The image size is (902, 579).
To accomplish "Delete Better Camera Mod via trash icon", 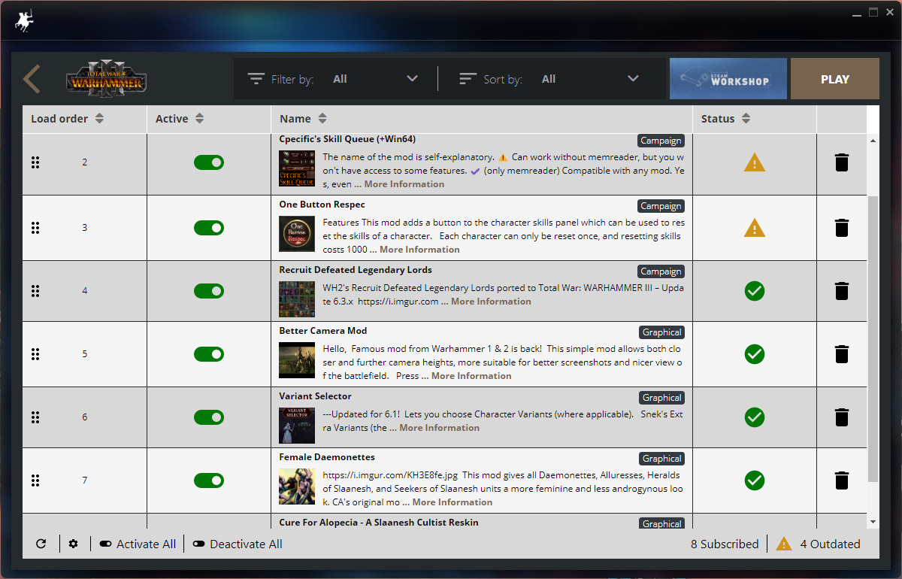I will click(842, 354).
